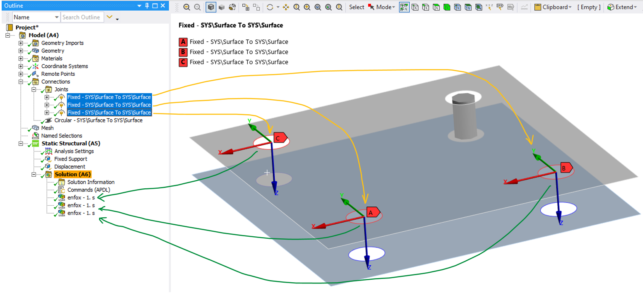Enable vertex selection filter
The height and width of the screenshot is (293, 643).
tap(415, 7)
